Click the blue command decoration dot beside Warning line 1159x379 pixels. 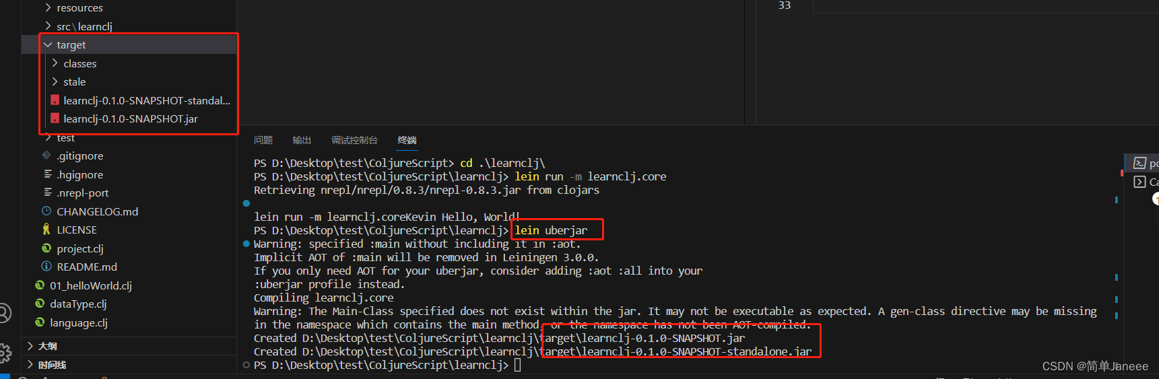click(x=246, y=244)
